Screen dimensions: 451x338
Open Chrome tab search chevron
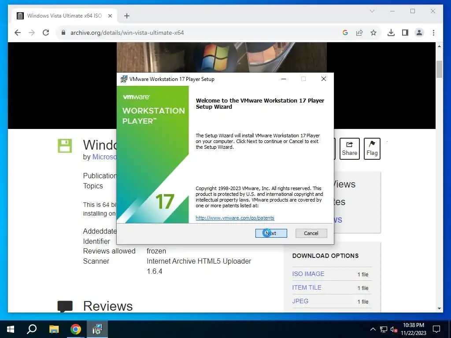tap(372, 11)
